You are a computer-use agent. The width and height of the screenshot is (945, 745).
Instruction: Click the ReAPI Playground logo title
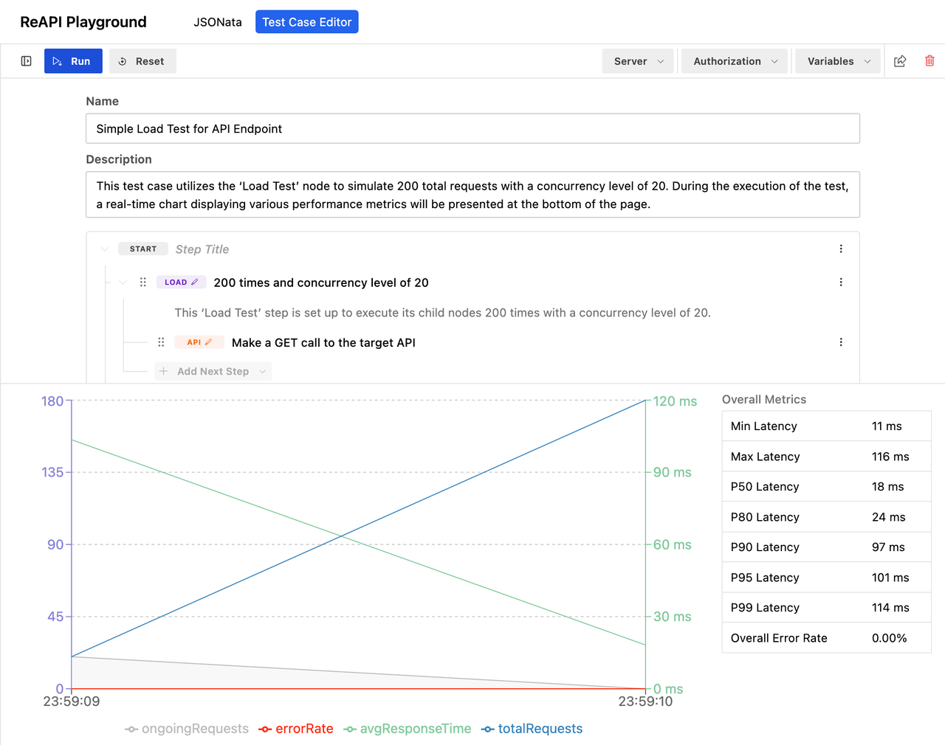pyautogui.click(x=83, y=22)
